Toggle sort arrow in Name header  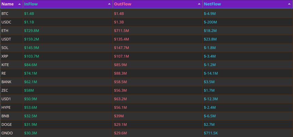click(19, 4)
